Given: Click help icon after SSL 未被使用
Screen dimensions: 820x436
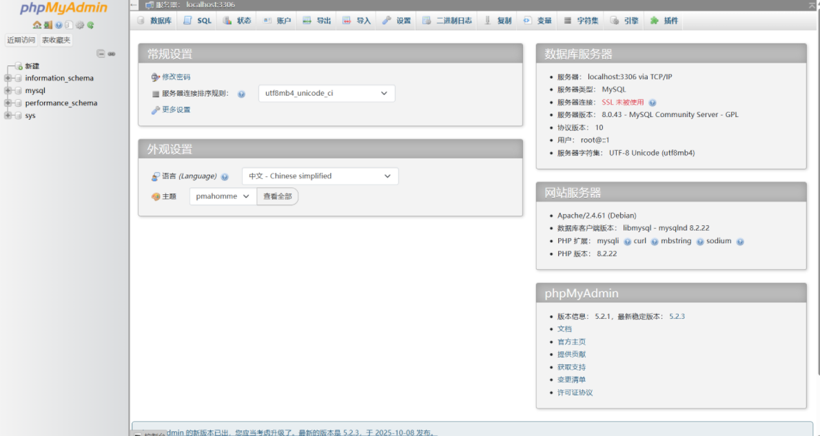Looking at the screenshot, I should 652,103.
